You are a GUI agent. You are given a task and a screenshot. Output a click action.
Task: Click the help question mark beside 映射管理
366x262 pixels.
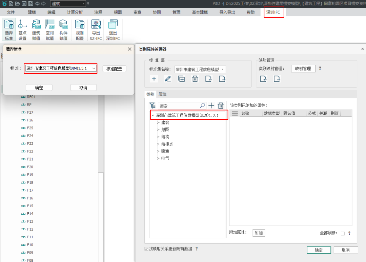pos(320,68)
